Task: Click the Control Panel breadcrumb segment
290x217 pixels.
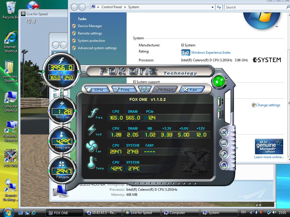Action: click(112, 7)
